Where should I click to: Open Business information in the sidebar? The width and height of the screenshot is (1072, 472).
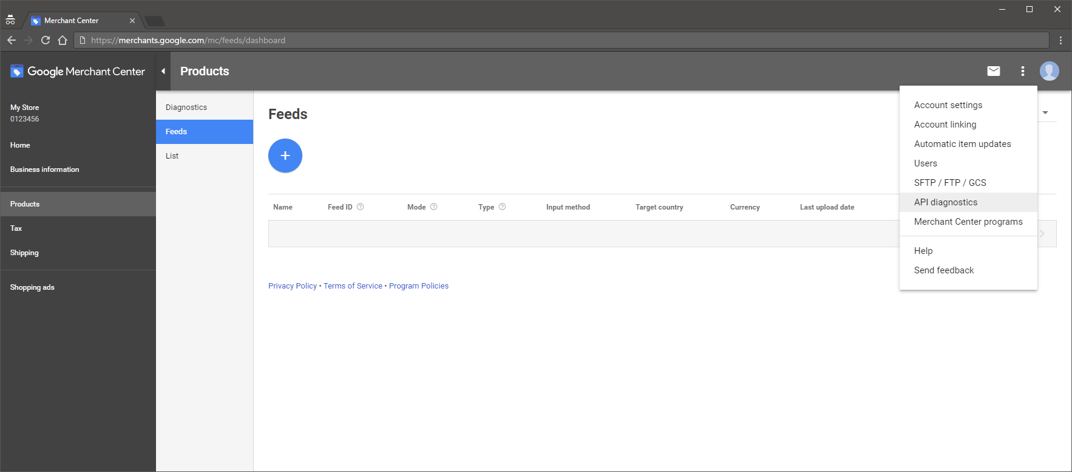point(78,169)
